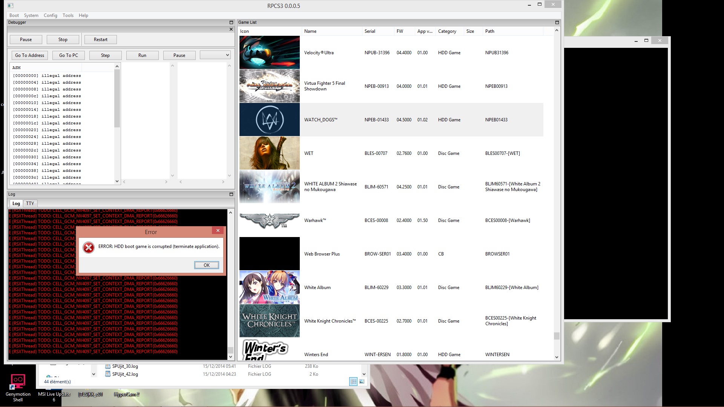Viewport: 724px width, 407px height.
Task: Click the ASM list down scroll arrow
Action: point(117,181)
